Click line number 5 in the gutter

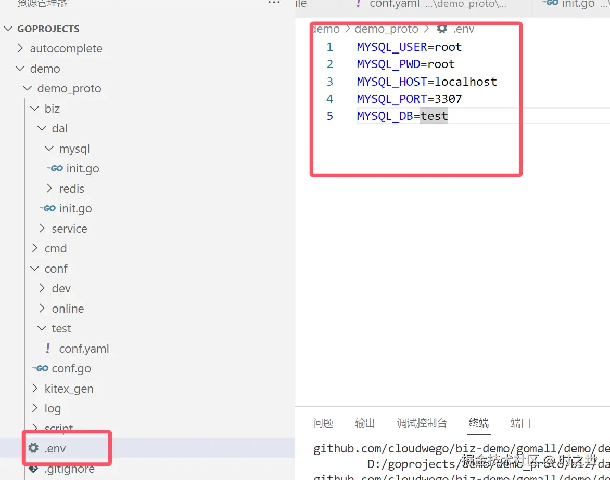click(330, 116)
